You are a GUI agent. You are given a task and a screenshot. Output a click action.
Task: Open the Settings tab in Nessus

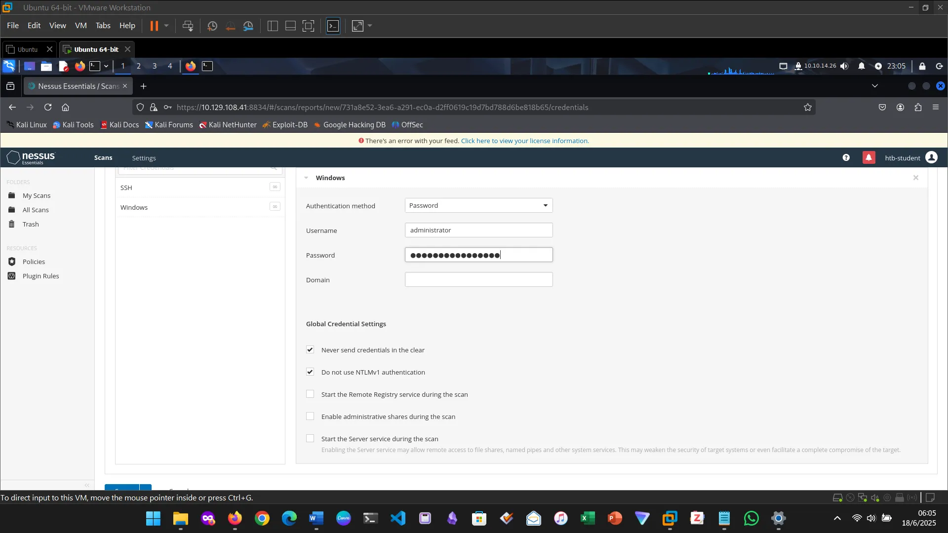144,158
